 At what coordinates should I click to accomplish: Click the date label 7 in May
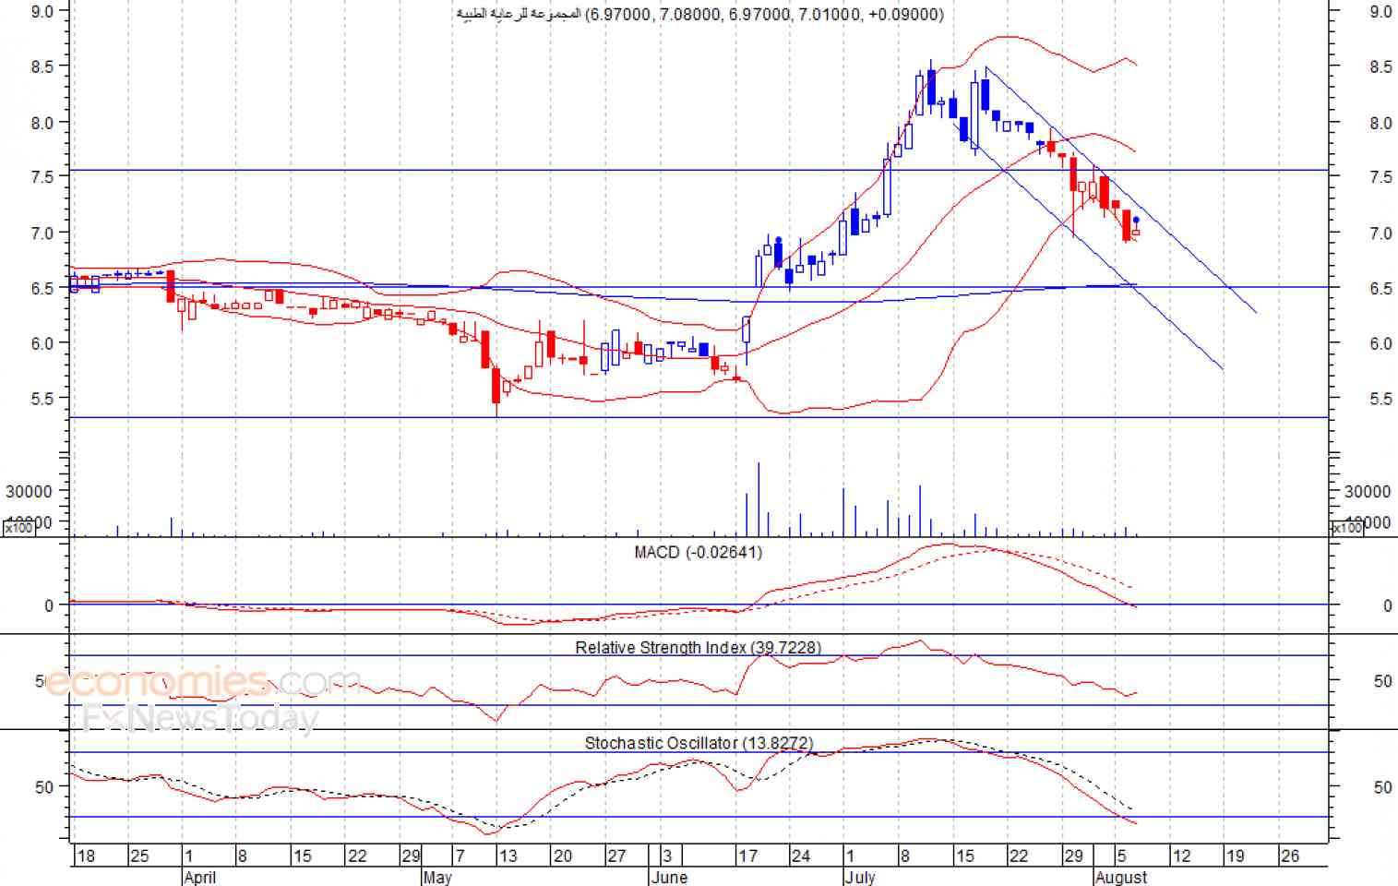tap(460, 856)
